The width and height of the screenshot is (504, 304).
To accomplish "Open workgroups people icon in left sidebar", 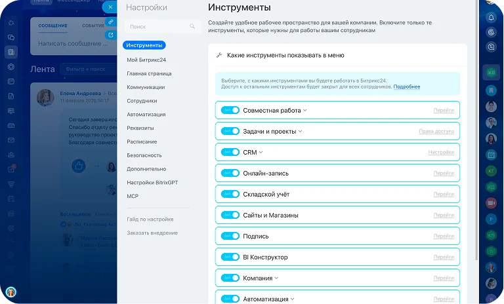I will point(11,155).
